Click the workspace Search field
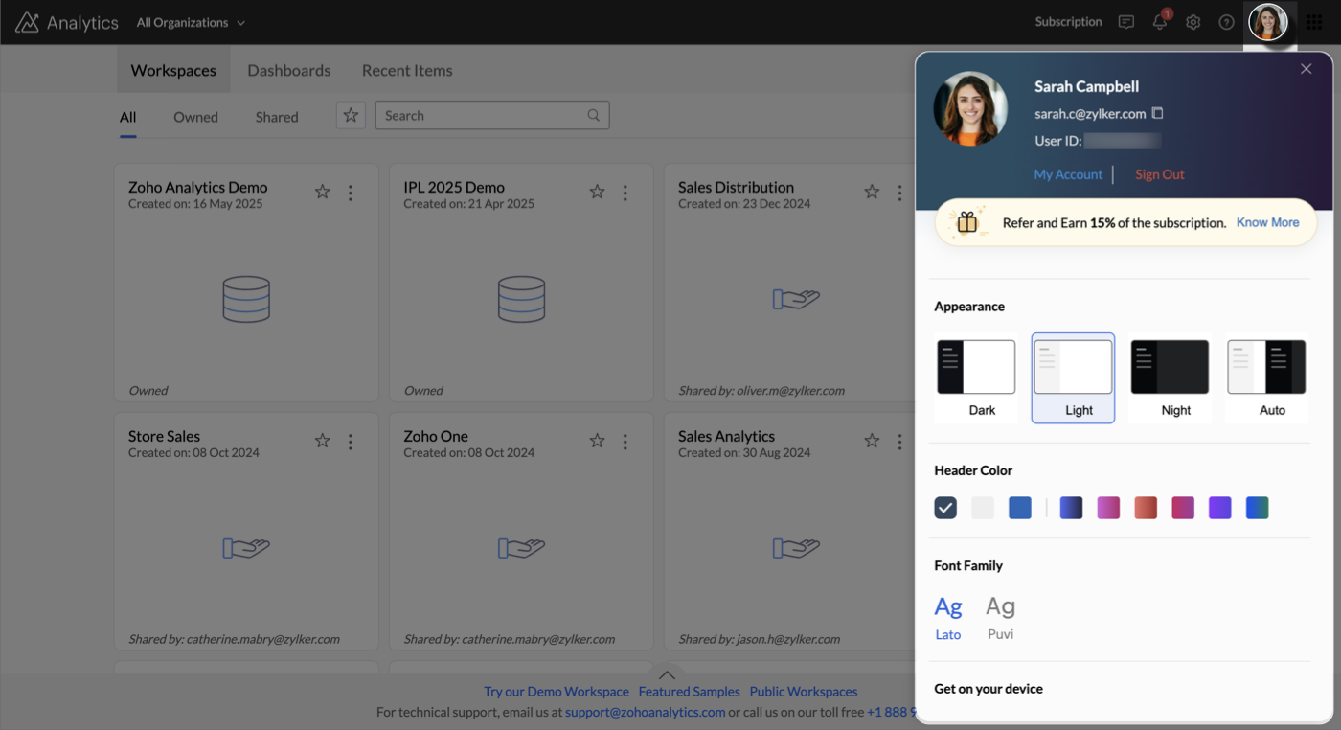The image size is (1341, 730). 484,116
